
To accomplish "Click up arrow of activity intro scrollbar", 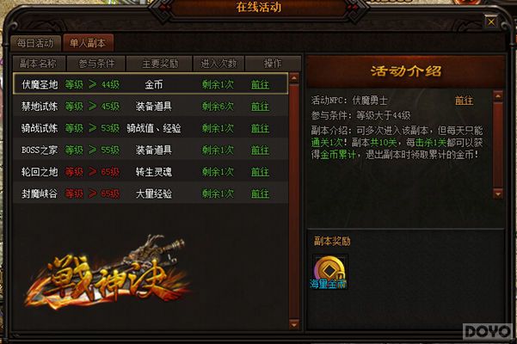I will point(498,95).
